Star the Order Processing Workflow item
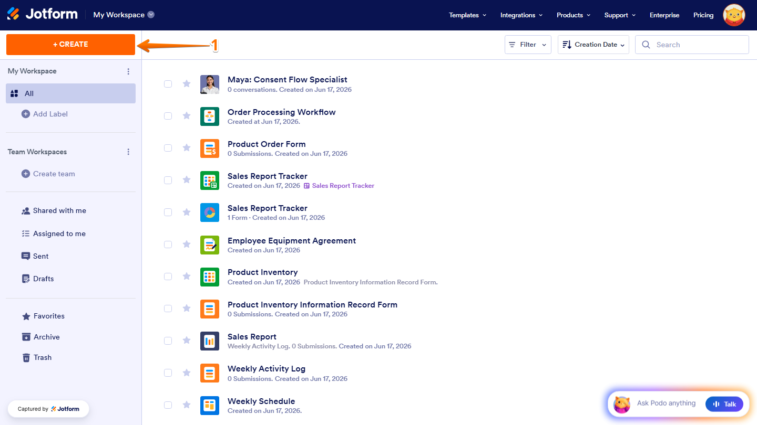The image size is (757, 425). pos(187,115)
